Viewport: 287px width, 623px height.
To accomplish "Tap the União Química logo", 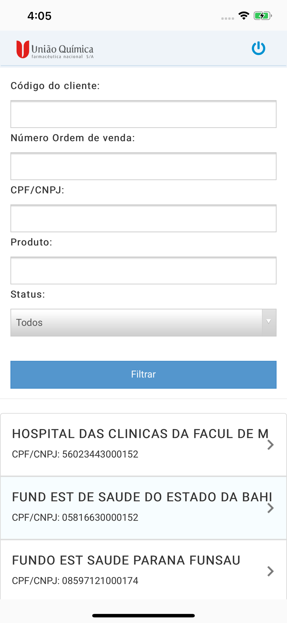I will pyautogui.click(x=55, y=50).
